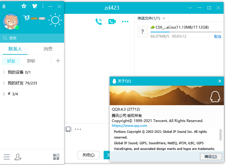The image size is (226, 165).
Task: Click the phone shake window icon
Action: 68,129
